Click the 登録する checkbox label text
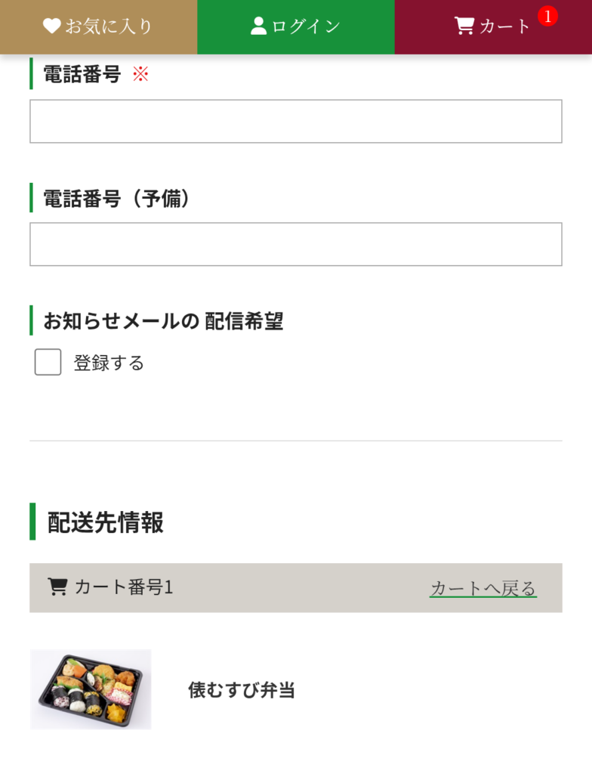Image resolution: width=592 pixels, height=774 pixels. (x=109, y=363)
